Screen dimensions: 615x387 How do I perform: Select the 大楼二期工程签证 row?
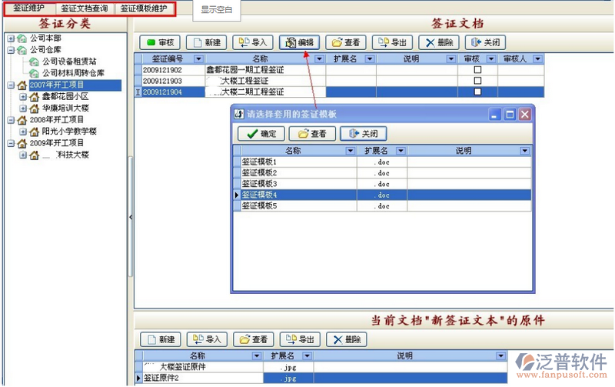(x=339, y=92)
